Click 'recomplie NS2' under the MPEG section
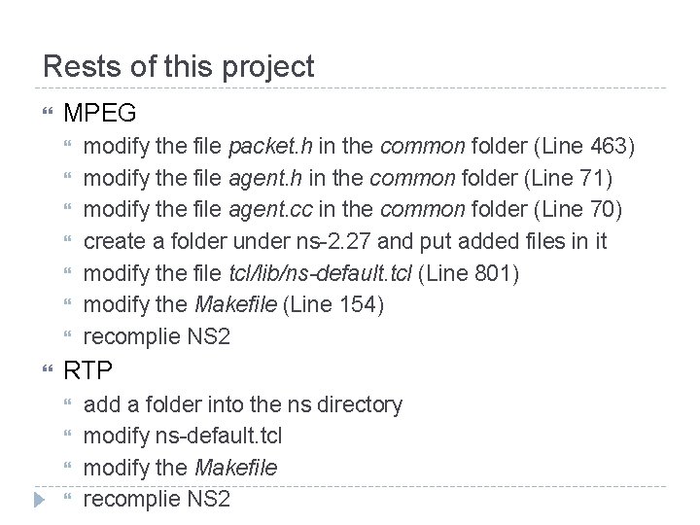Viewport: 700px width, 525px height. point(157,337)
